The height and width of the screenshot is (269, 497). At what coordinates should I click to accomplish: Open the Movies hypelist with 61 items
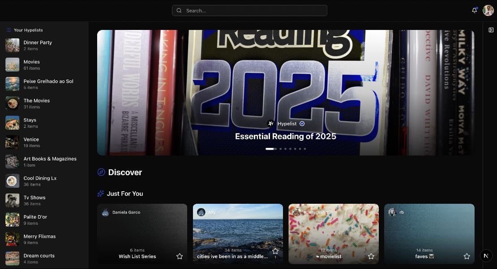click(x=44, y=64)
